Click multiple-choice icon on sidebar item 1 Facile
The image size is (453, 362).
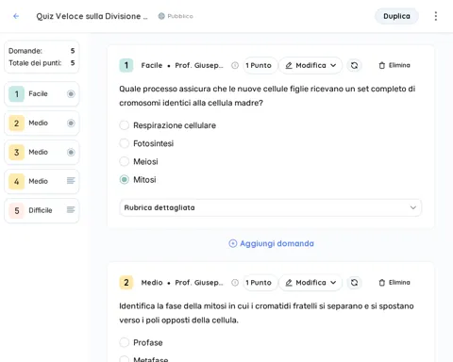click(71, 93)
